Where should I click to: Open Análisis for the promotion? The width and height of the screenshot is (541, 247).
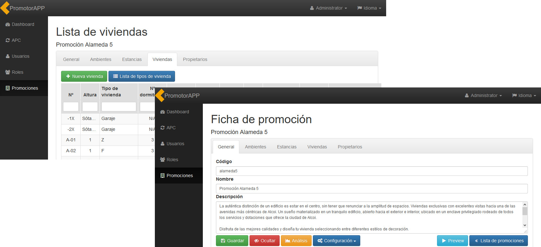(296, 241)
